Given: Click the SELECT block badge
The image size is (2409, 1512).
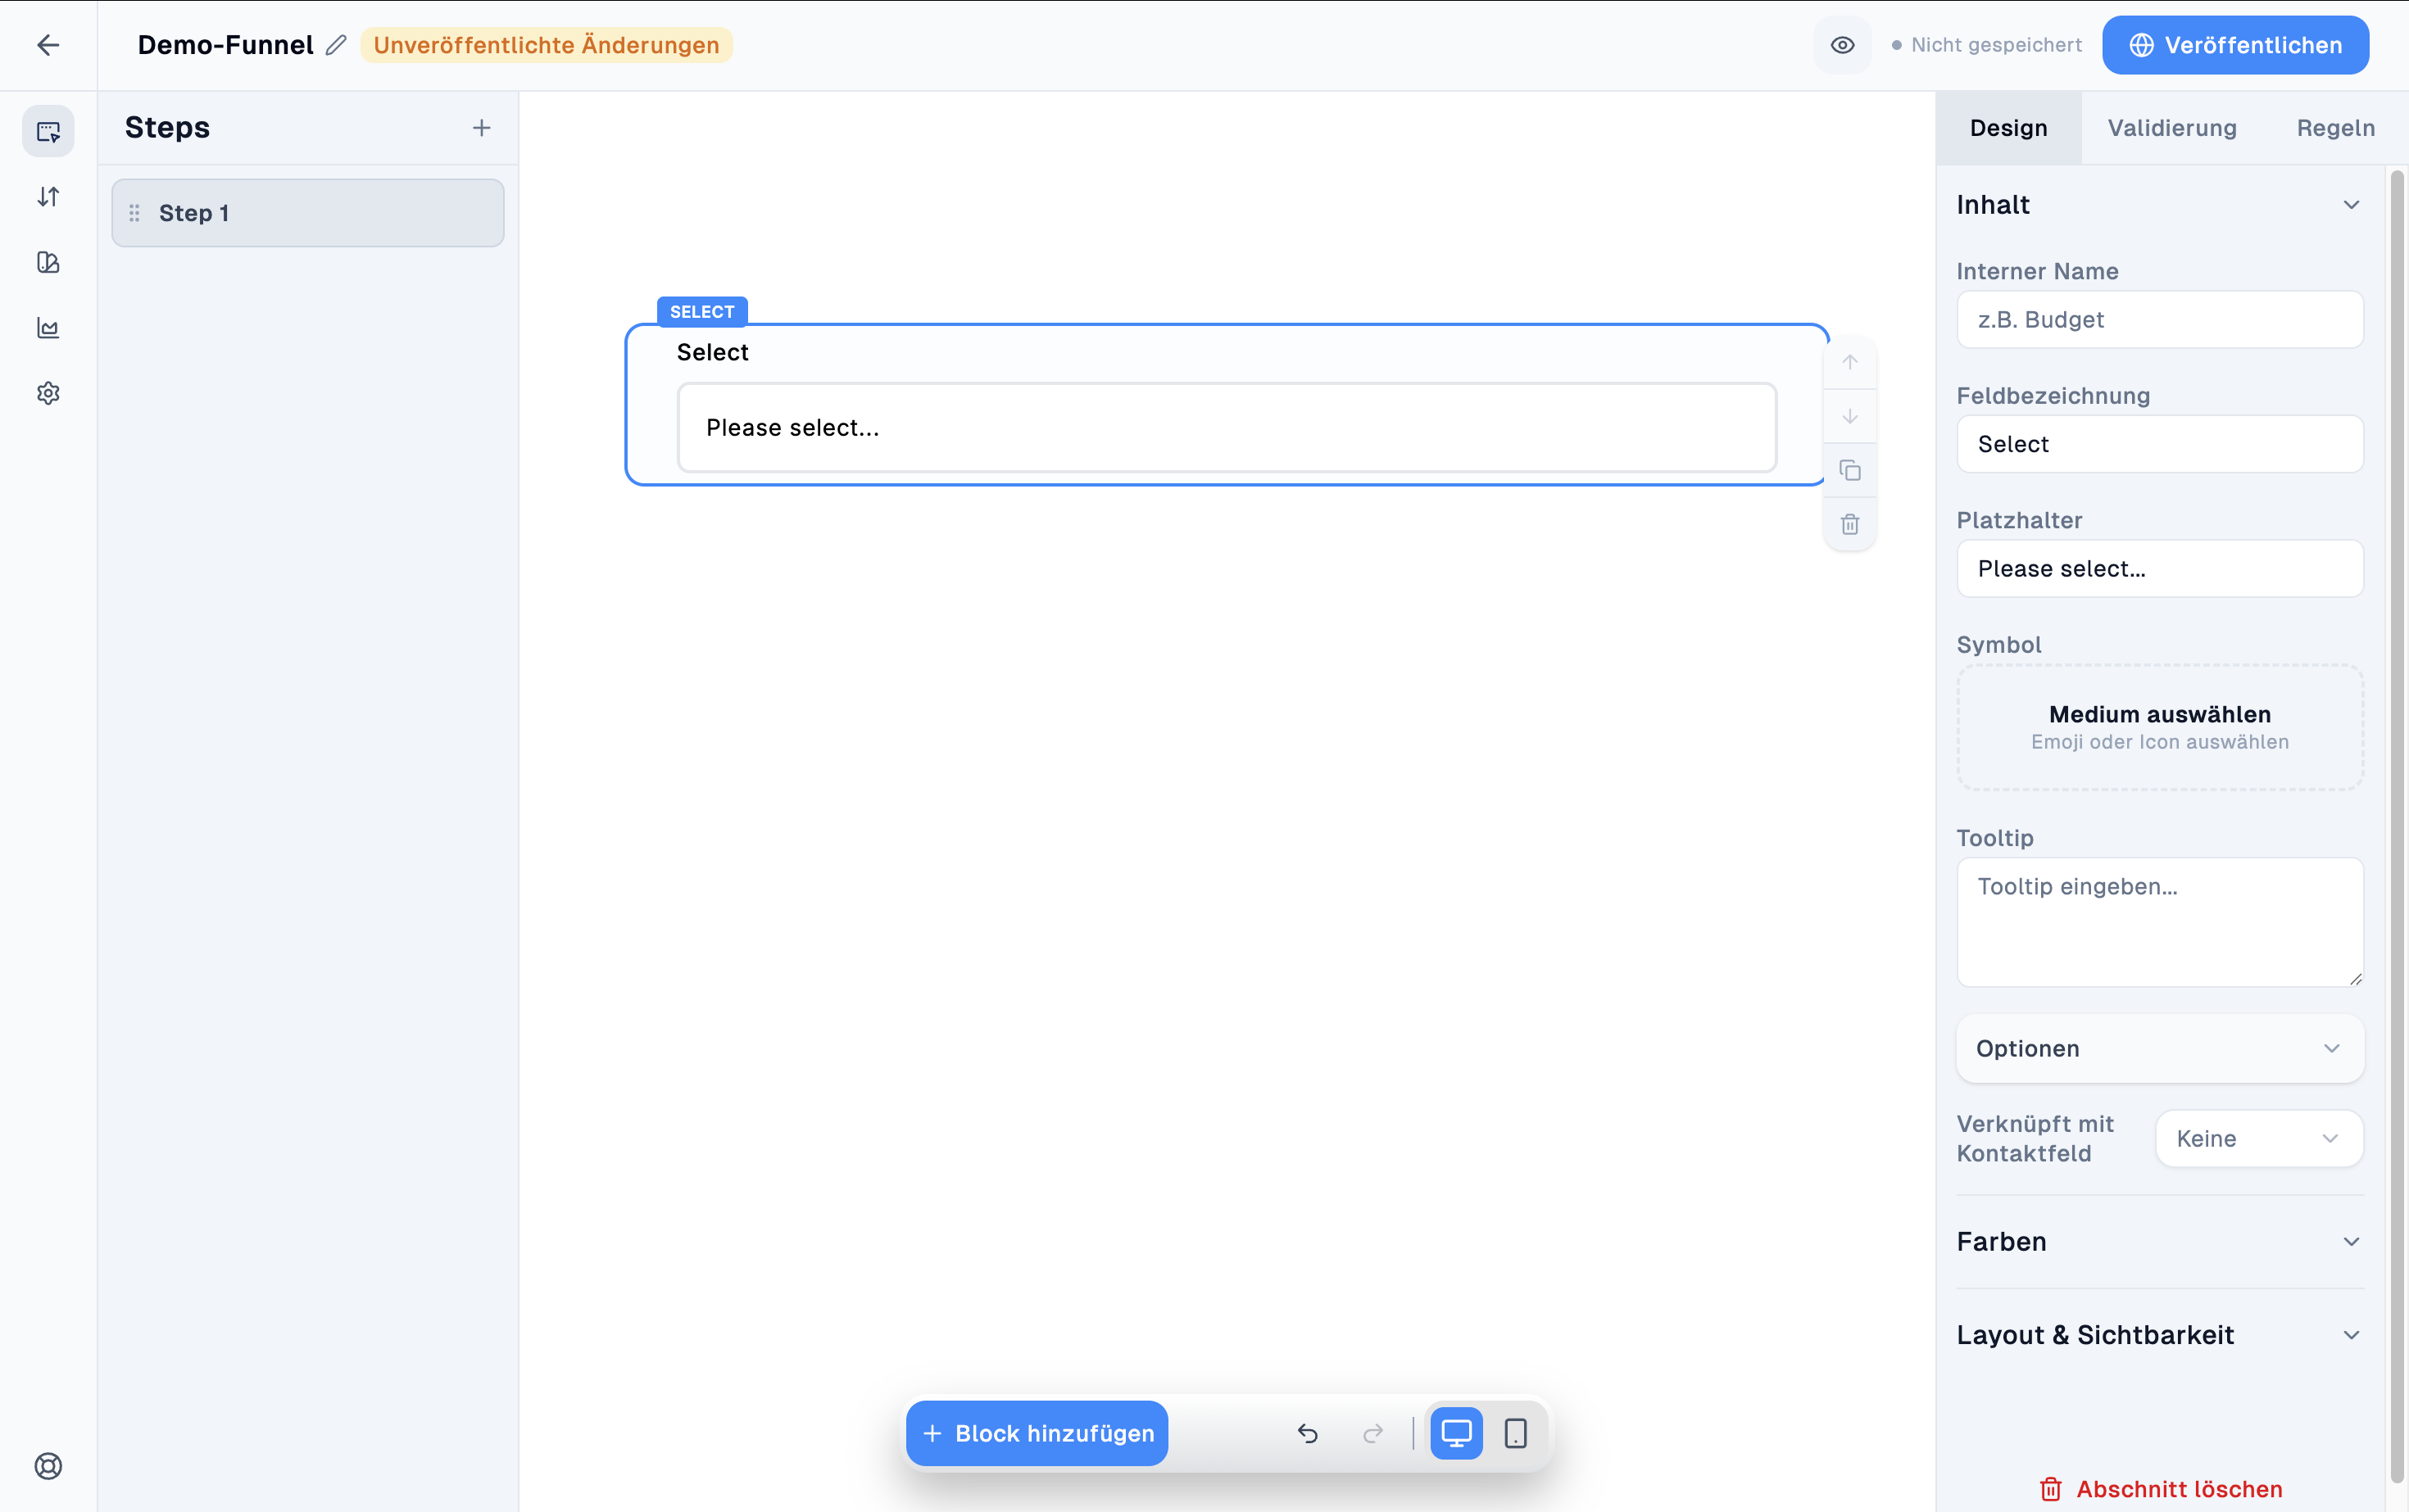Looking at the screenshot, I should click(x=701, y=312).
